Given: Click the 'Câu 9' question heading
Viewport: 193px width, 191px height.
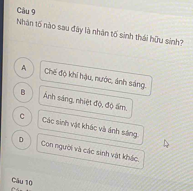Looking at the screenshot, I should [x=26, y=11].
